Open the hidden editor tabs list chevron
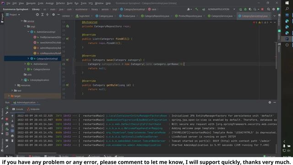Viewport: 293px width, 165px height. click(x=274, y=16)
